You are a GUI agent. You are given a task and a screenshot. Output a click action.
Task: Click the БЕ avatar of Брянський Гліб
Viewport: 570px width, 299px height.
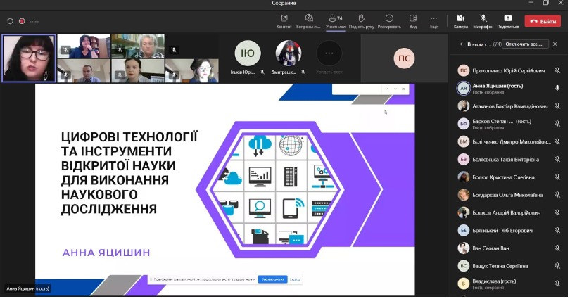coord(464,231)
